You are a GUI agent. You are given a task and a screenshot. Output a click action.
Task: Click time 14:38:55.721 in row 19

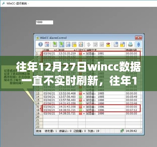67,113
